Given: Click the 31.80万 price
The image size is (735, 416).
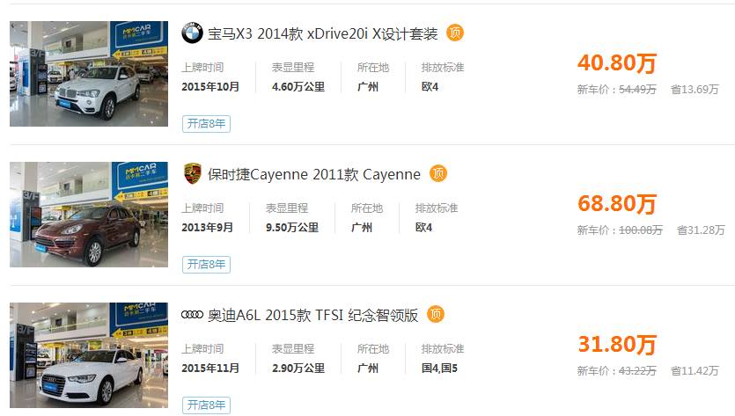Looking at the screenshot, I should pyautogui.click(x=617, y=344).
